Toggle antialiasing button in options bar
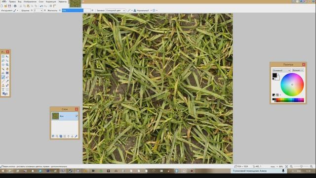The height and width of the screenshot is (178, 316). pos(129,10)
